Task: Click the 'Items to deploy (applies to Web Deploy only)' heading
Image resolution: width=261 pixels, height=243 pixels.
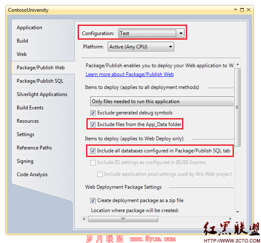Action: coord(134,139)
